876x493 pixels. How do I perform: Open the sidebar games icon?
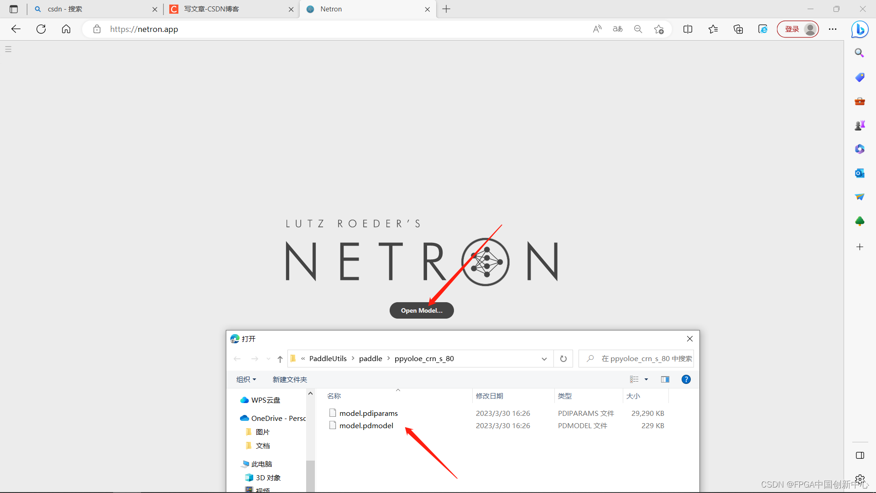click(x=860, y=125)
